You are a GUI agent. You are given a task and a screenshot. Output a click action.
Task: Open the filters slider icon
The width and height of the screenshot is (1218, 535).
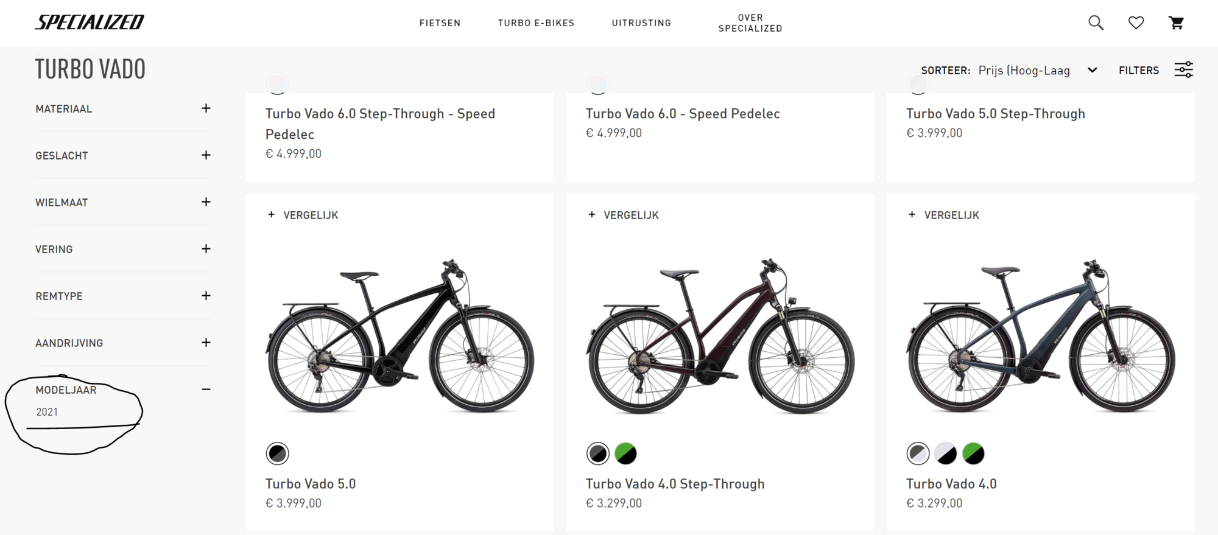pyautogui.click(x=1183, y=70)
